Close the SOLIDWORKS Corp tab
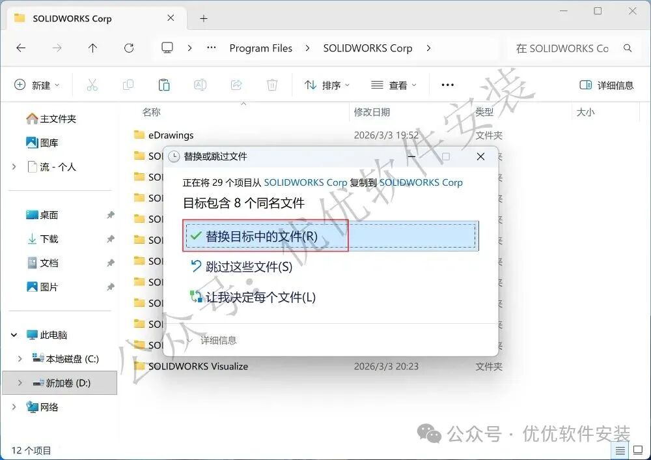Image resolution: width=651 pixels, height=460 pixels. [x=171, y=18]
